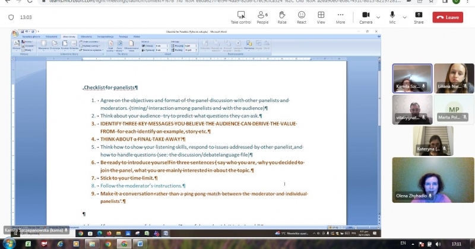Select Kateryna's video tile
Screen dimensions: 475x249
tap(433, 141)
